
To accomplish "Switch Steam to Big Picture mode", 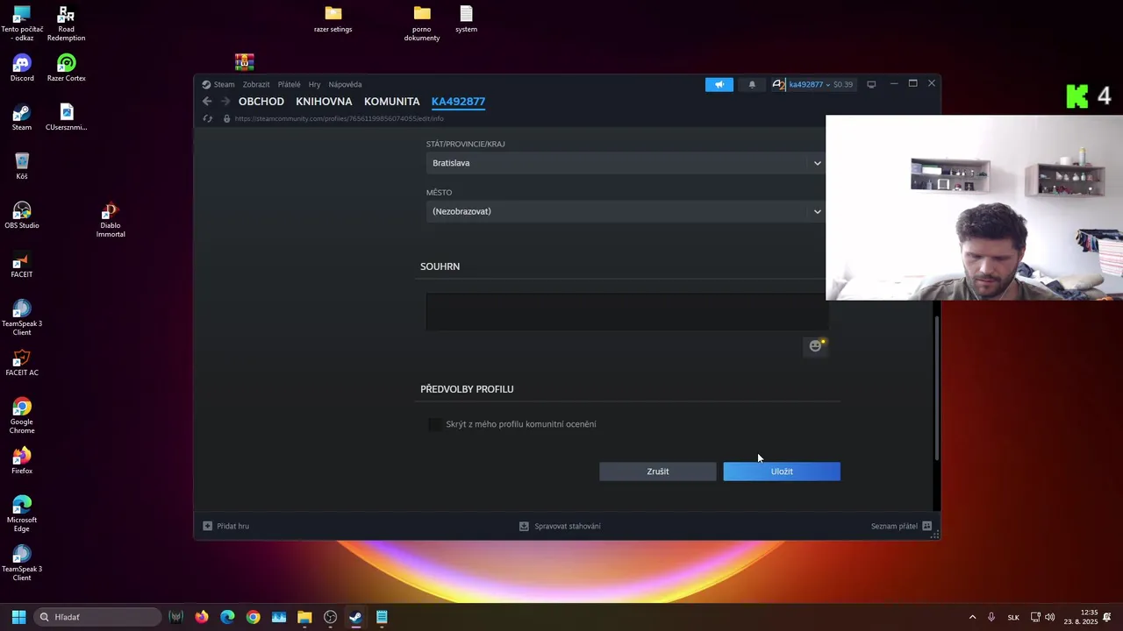I will click(x=871, y=84).
